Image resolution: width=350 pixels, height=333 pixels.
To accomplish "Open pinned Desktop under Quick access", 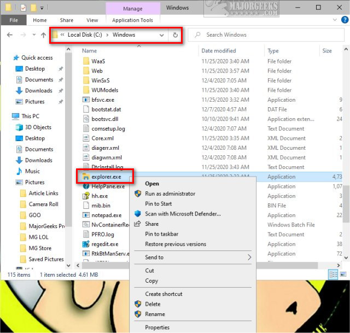I will point(35,69).
